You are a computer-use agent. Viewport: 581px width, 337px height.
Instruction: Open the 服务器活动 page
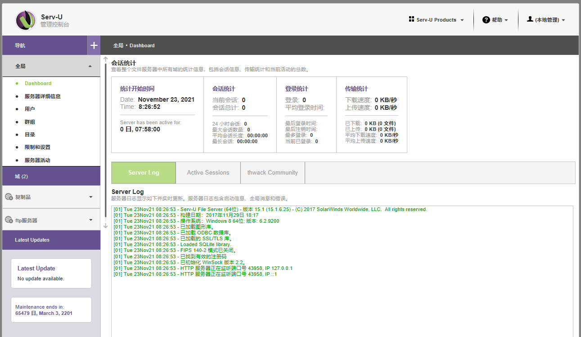pyautogui.click(x=37, y=160)
